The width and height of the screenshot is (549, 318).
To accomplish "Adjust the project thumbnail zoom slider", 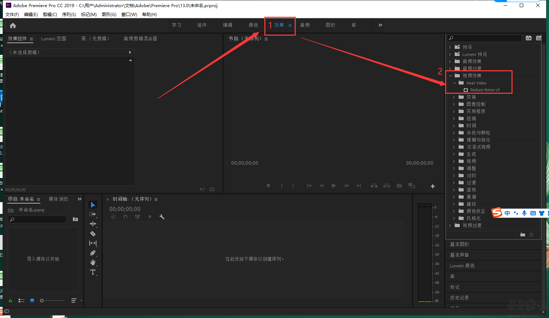I will (53, 301).
